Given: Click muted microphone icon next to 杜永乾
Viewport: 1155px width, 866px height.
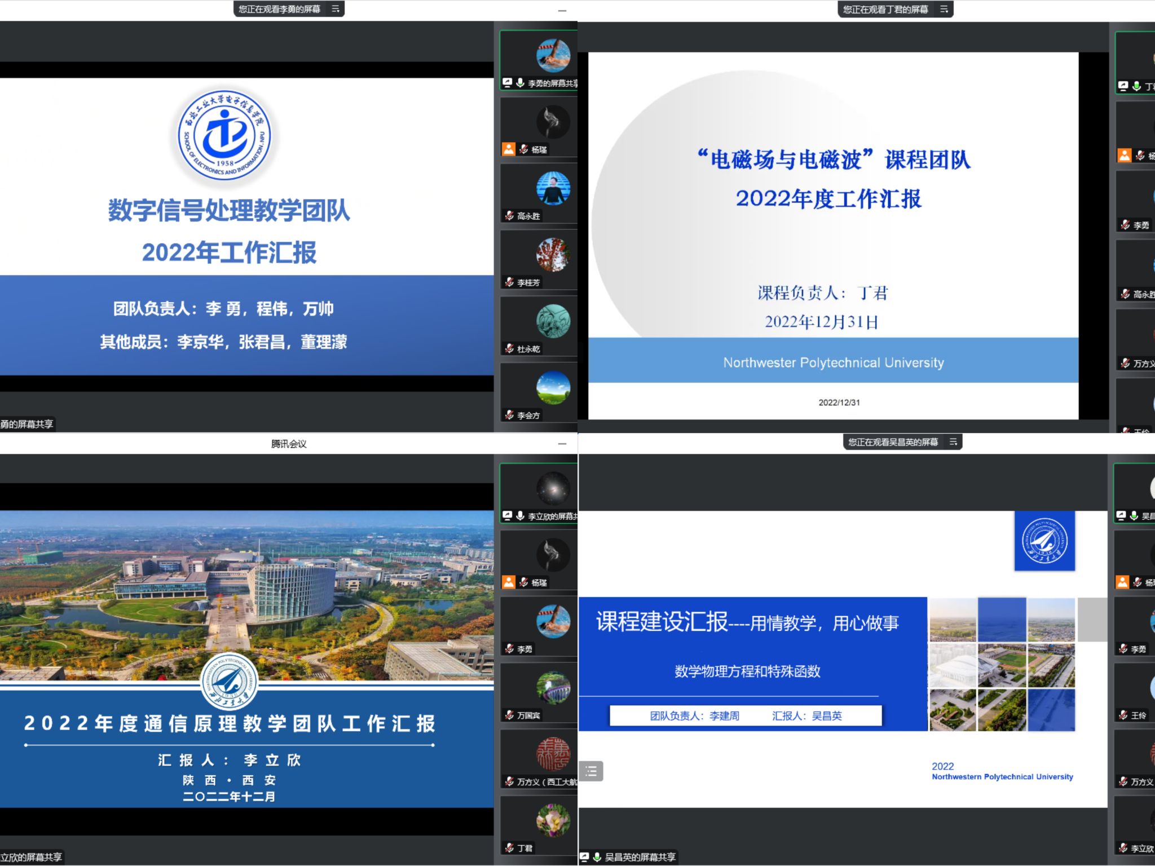Looking at the screenshot, I should 509,348.
